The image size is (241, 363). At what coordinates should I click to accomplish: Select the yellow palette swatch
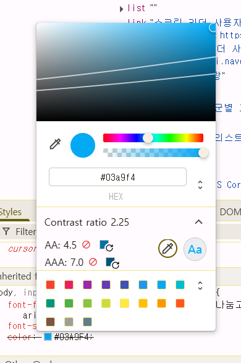(x=124, y=303)
